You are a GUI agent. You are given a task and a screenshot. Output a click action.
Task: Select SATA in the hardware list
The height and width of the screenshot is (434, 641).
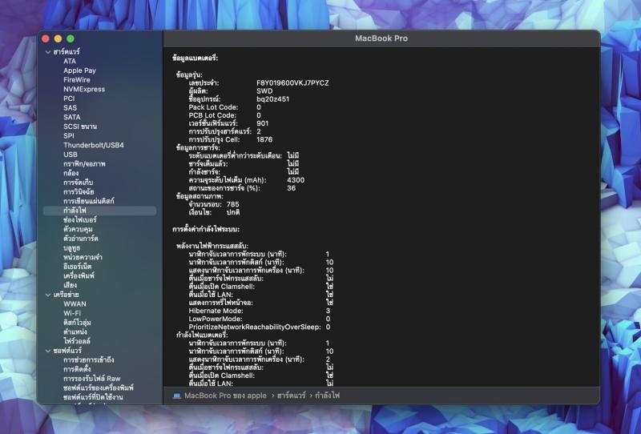[72, 117]
